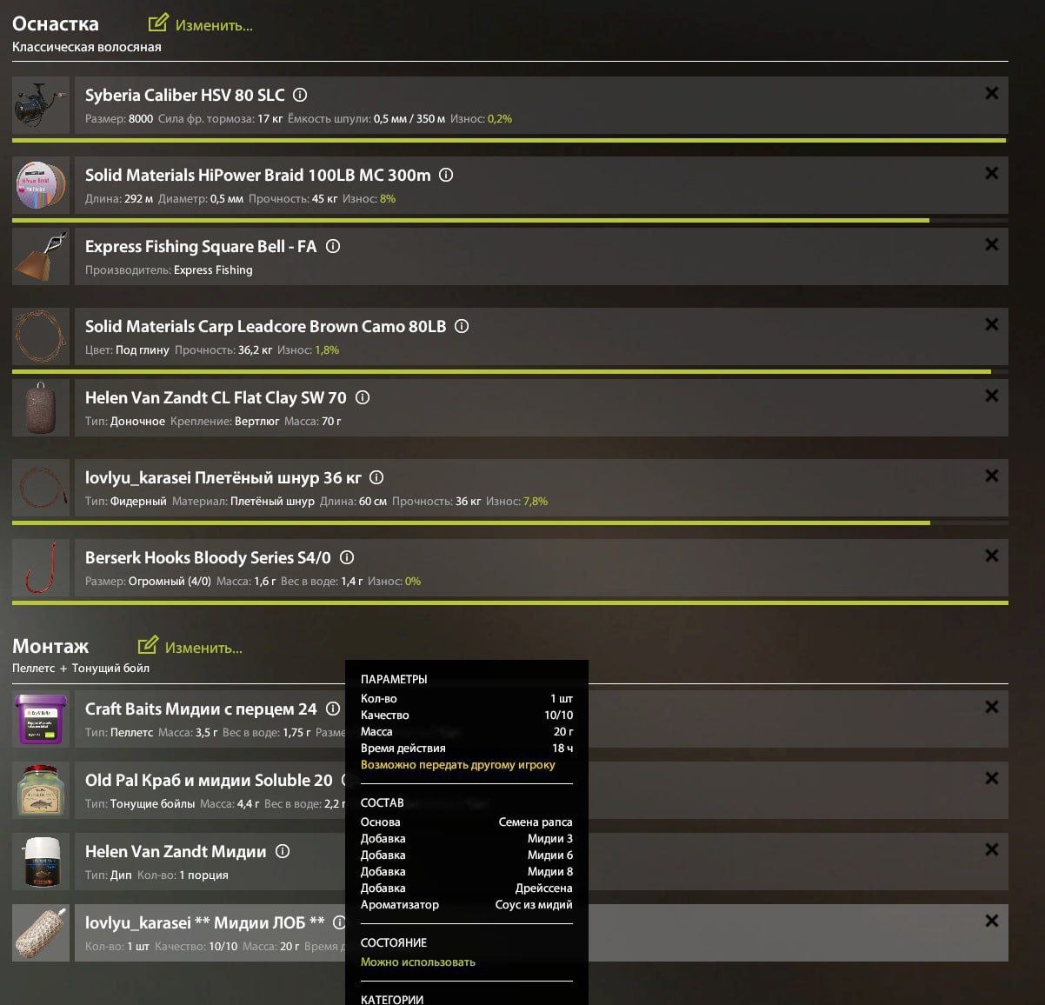Remove Craft Baits Мидии с перцем pellets
This screenshot has width=1045, height=1005.
pos(991,707)
